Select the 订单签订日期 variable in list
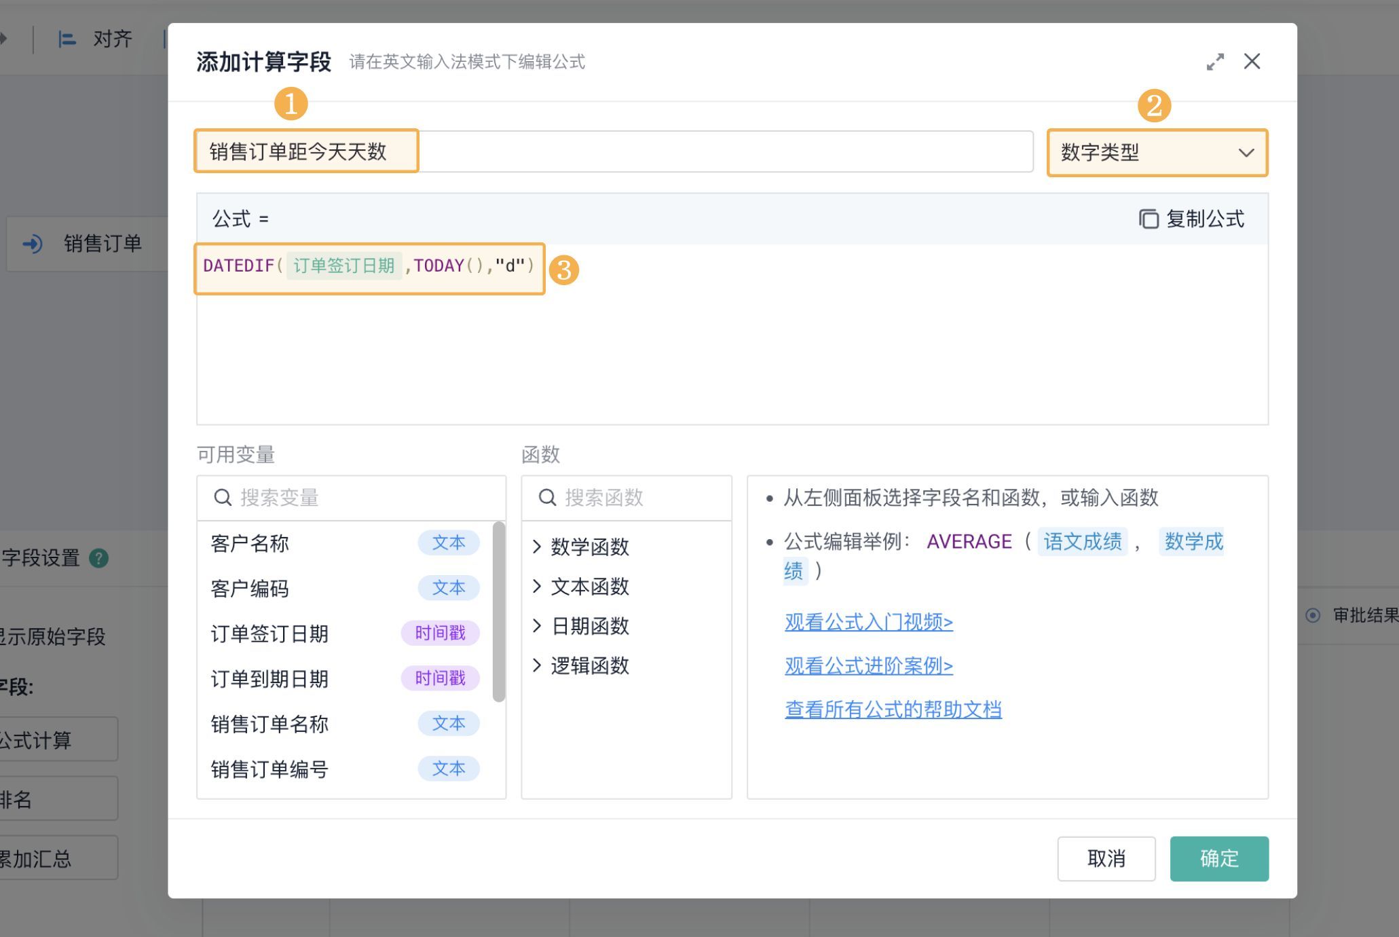Image resolution: width=1399 pixels, height=937 pixels. [269, 633]
